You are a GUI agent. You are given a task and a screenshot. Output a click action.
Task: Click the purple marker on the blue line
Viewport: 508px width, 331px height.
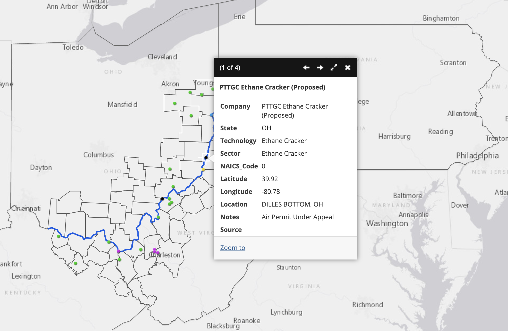click(x=118, y=251)
